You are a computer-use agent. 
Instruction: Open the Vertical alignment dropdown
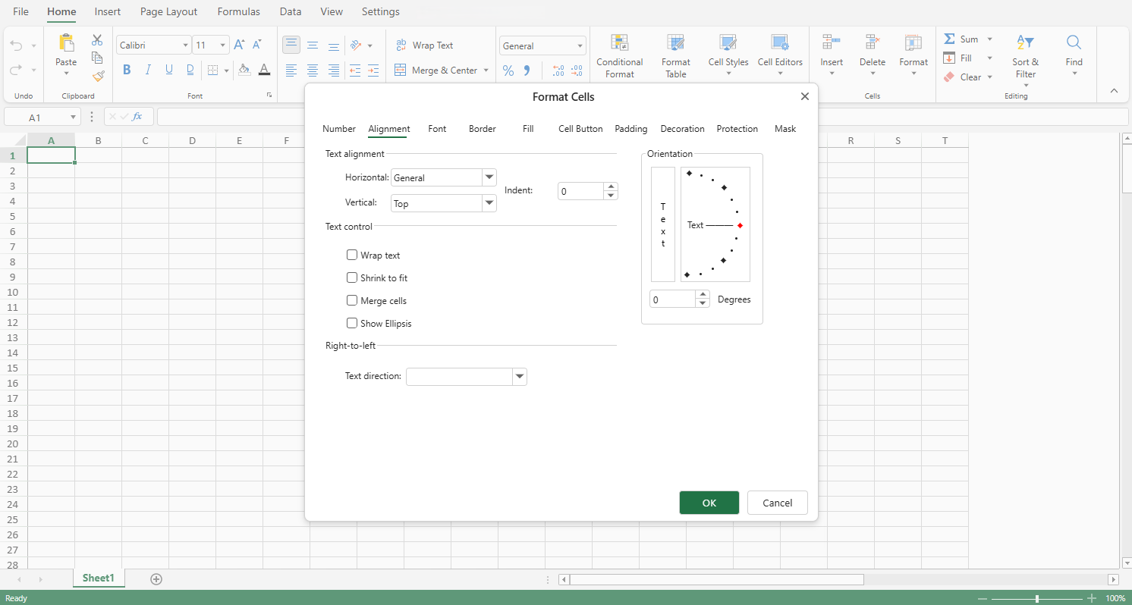point(489,203)
